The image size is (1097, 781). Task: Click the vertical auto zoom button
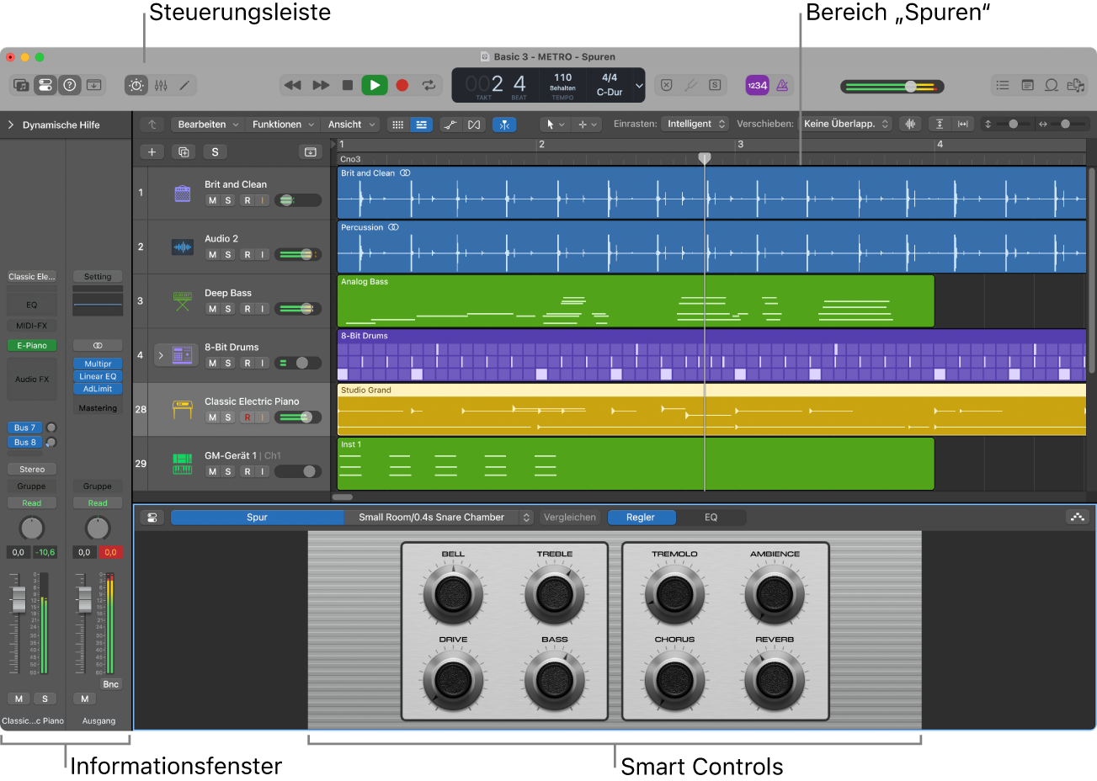click(x=940, y=124)
